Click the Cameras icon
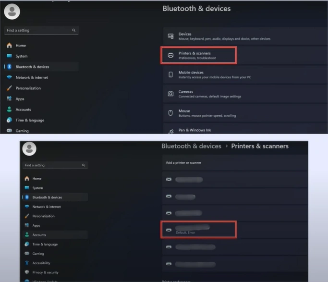The height and width of the screenshot is (282, 328). [170, 94]
